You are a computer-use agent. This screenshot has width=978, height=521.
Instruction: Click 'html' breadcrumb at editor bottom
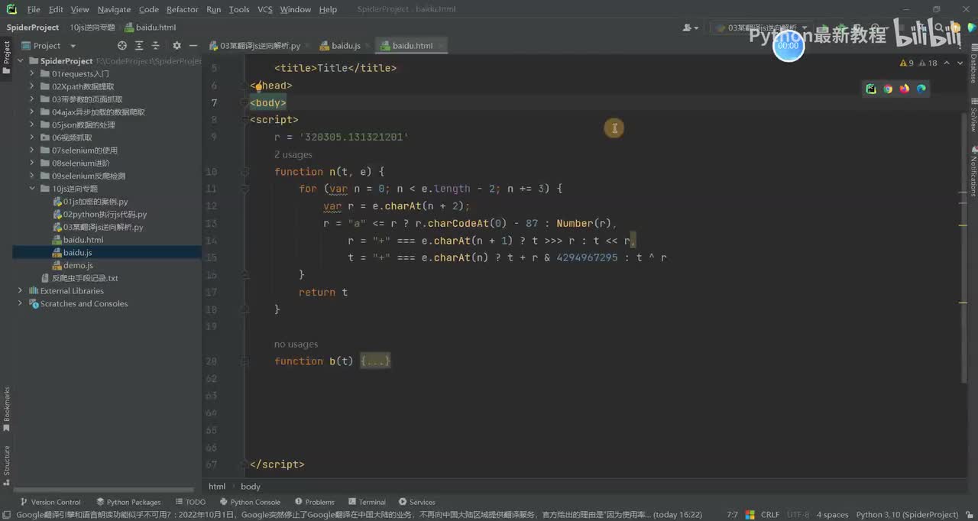point(217,486)
